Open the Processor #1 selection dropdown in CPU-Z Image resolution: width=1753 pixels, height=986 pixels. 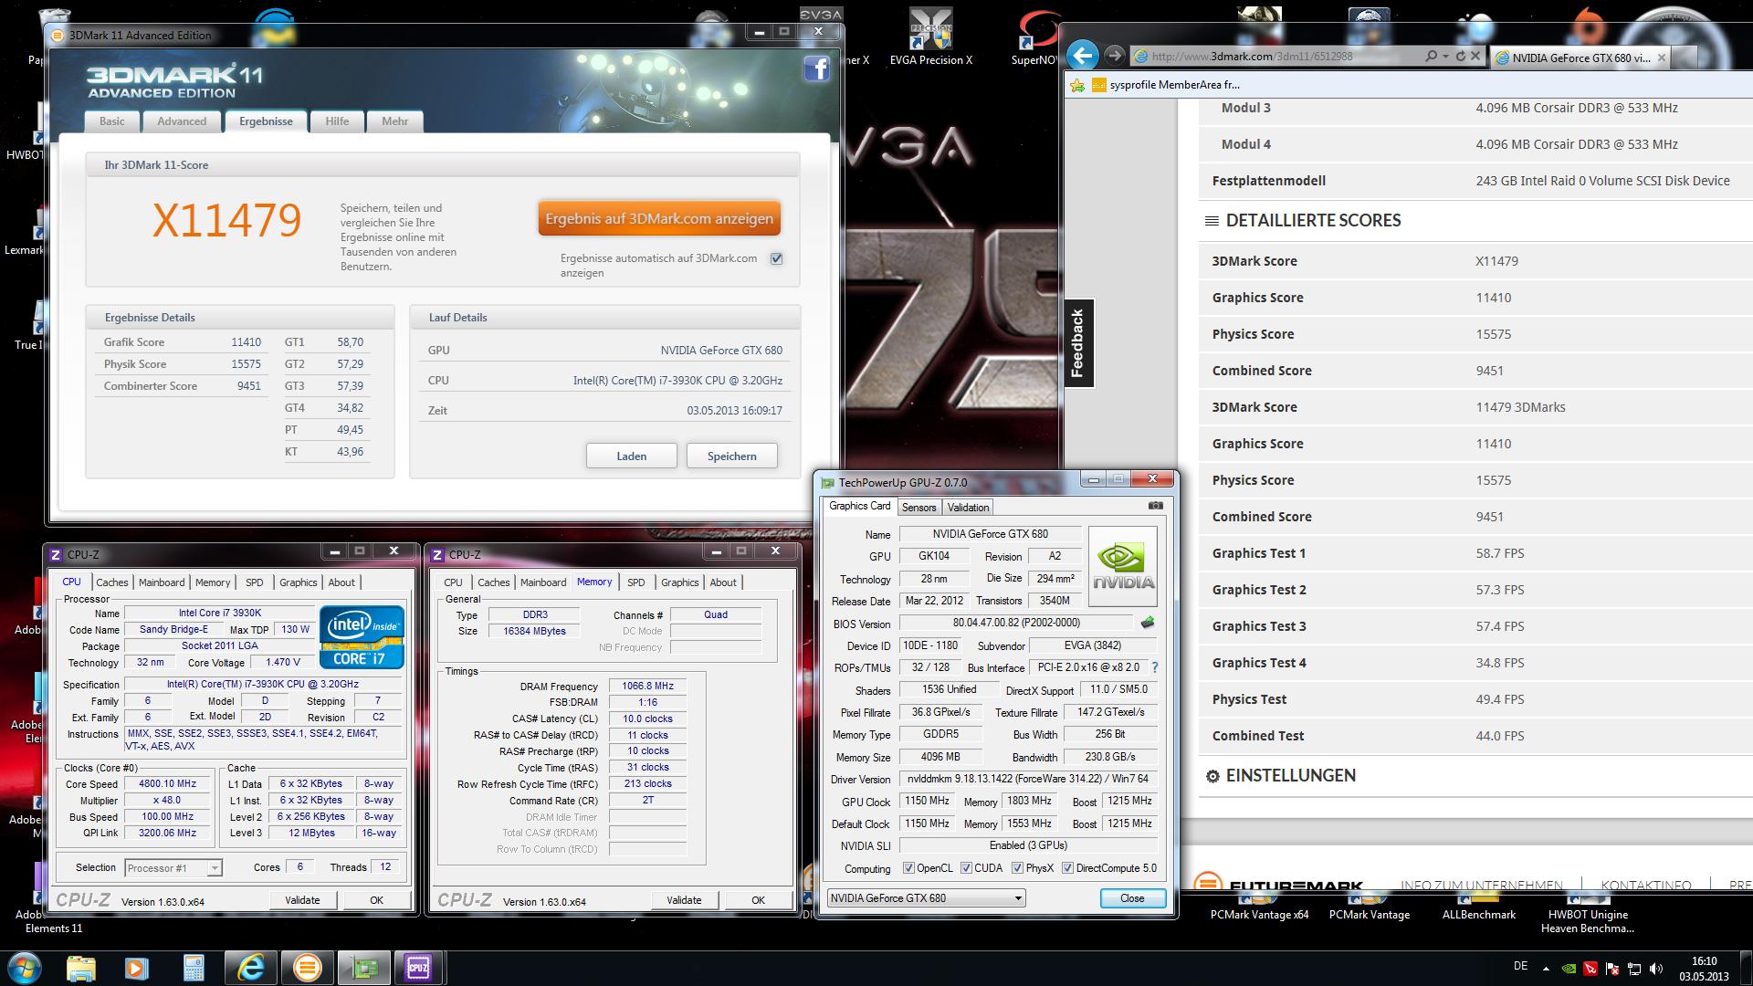(173, 868)
